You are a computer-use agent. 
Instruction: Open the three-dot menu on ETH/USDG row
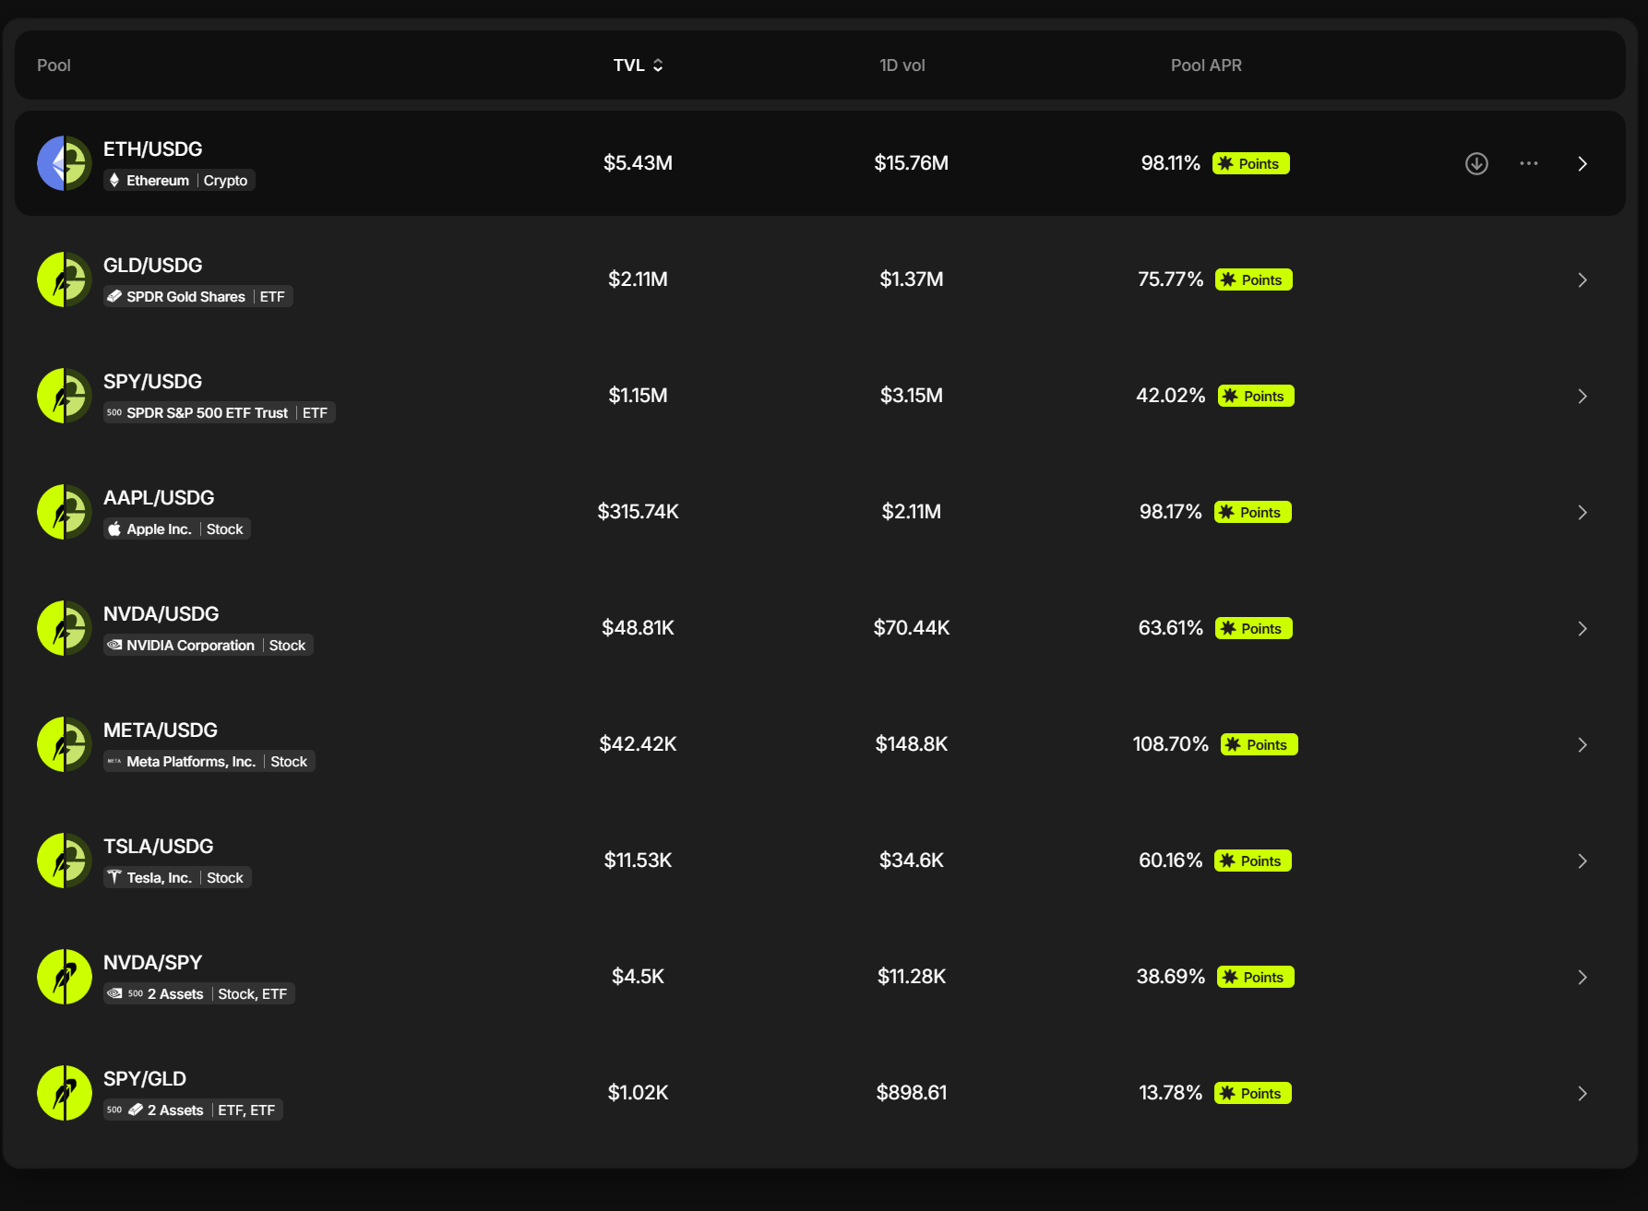click(1529, 163)
